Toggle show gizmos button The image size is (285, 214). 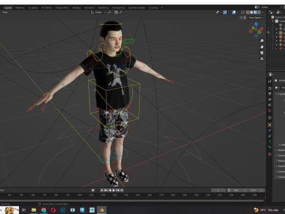(x=225, y=12)
